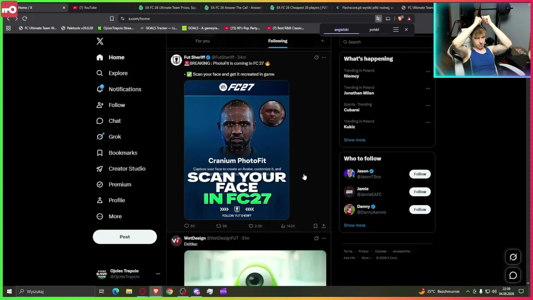Screen dimensions: 533x300
Task: Open the browser apps grid icon
Action: [8, 28]
